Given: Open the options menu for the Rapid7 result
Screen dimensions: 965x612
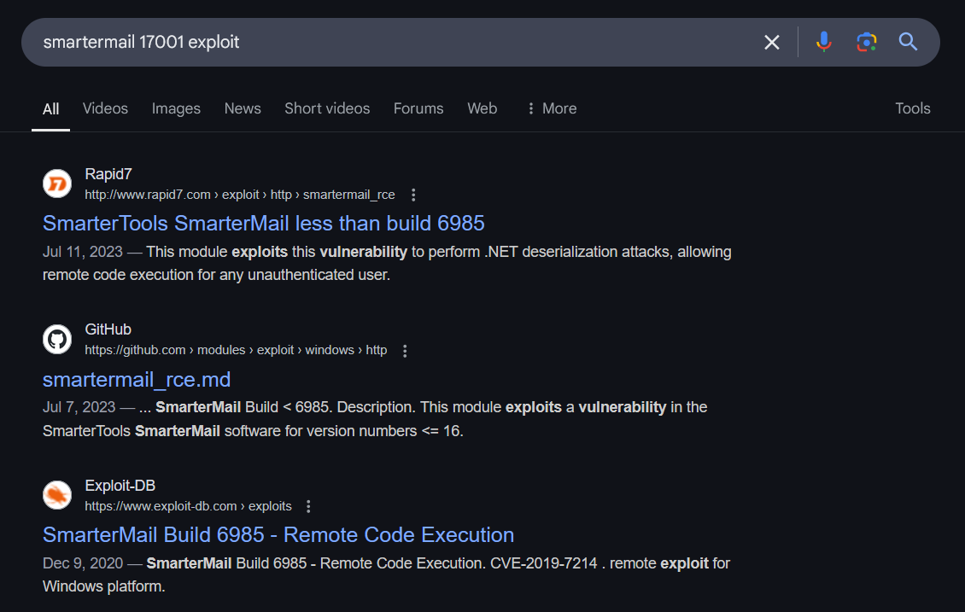Looking at the screenshot, I should pyautogui.click(x=413, y=195).
